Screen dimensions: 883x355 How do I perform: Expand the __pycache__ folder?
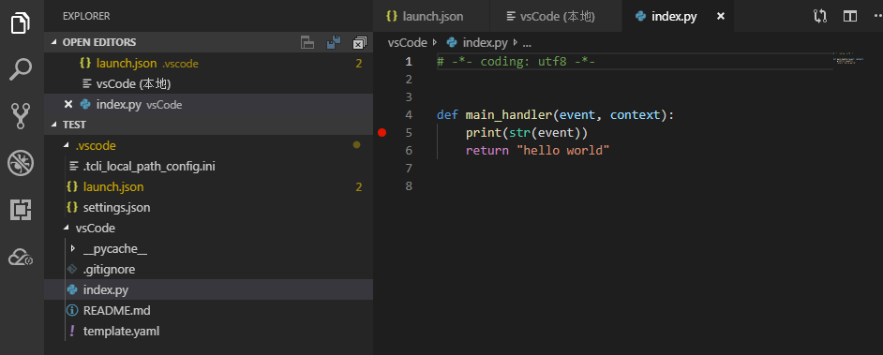click(72, 248)
